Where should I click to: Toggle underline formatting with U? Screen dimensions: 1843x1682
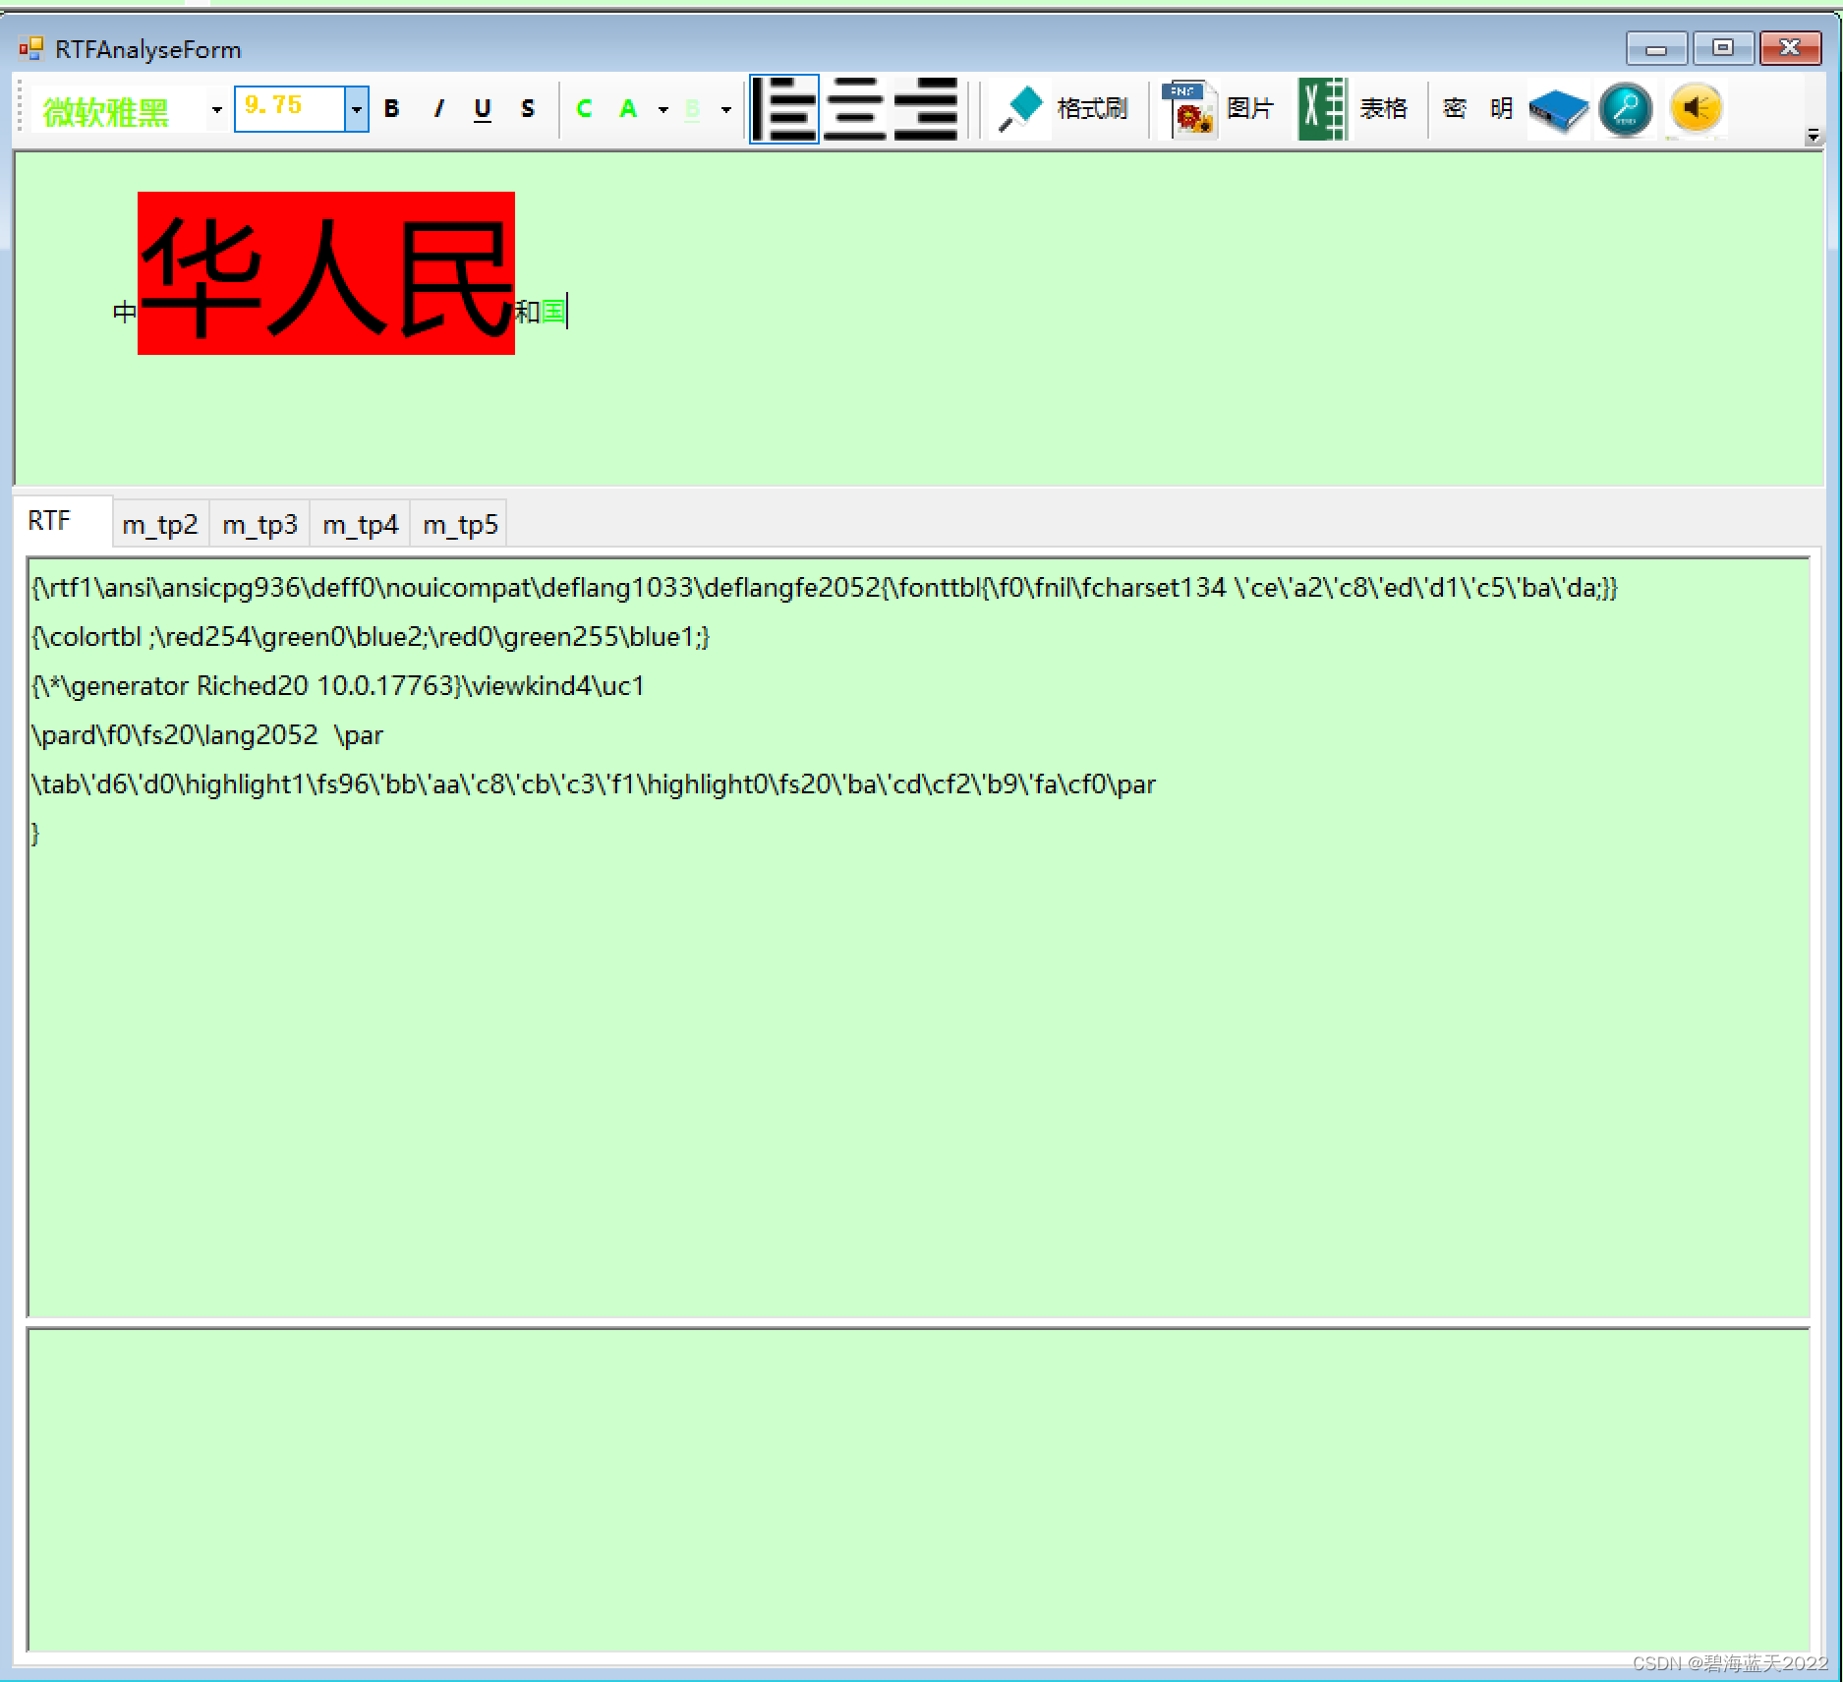[482, 109]
